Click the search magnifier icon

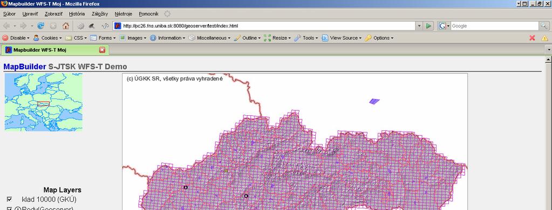pyautogui.click(x=544, y=26)
